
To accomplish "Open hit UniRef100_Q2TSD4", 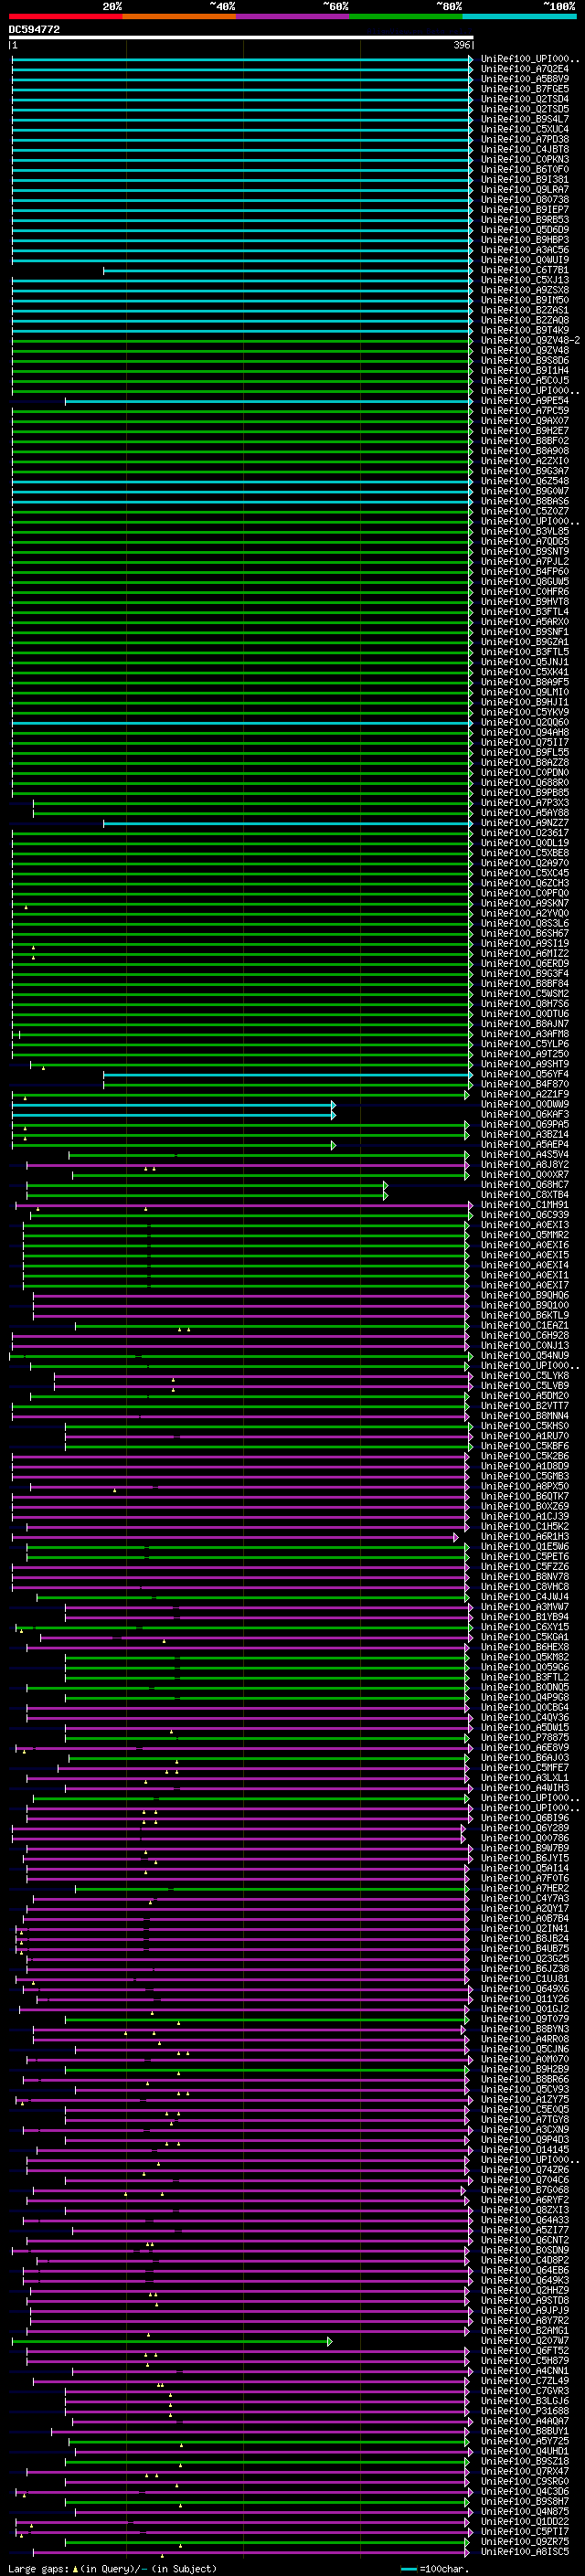I will pos(525,99).
